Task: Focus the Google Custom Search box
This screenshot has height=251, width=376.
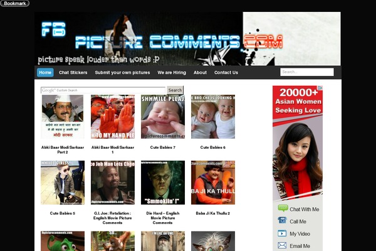Action: [x=103, y=90]
